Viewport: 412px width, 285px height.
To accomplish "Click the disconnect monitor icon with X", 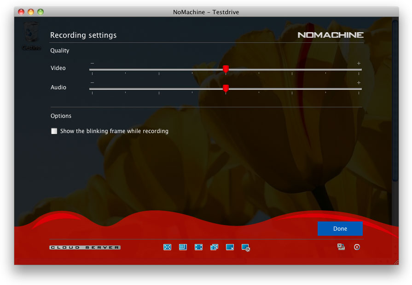I will pos(341,247).
